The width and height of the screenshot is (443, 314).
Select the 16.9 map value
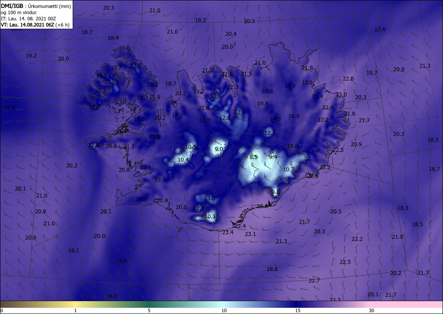tap(294, 116)
